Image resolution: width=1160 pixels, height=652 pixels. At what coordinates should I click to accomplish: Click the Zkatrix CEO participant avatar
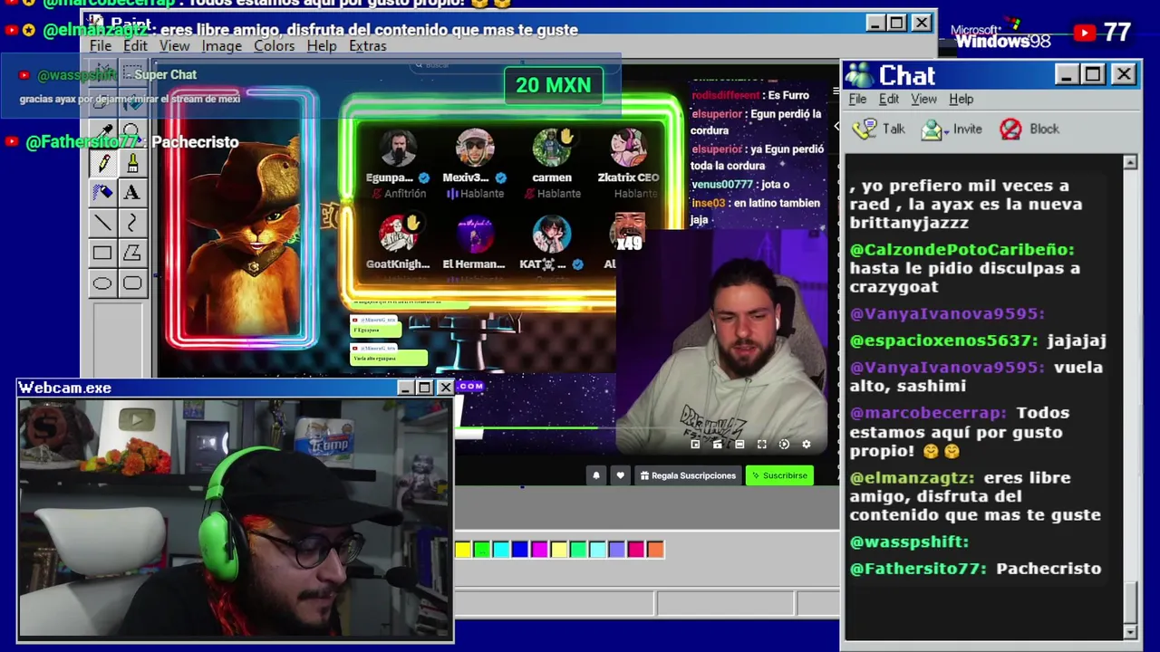(x=628, y=149)
